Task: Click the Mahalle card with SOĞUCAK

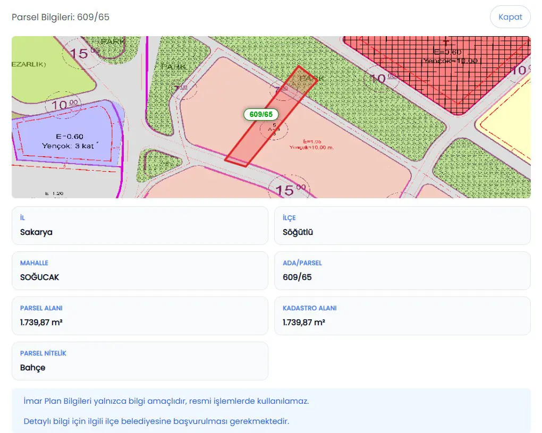Action: (x=140, y=270)
